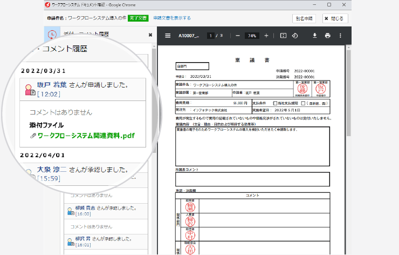Click the 所属長コメント box in PDF
The image size is (399, 255).
click(x=252, y=179)
